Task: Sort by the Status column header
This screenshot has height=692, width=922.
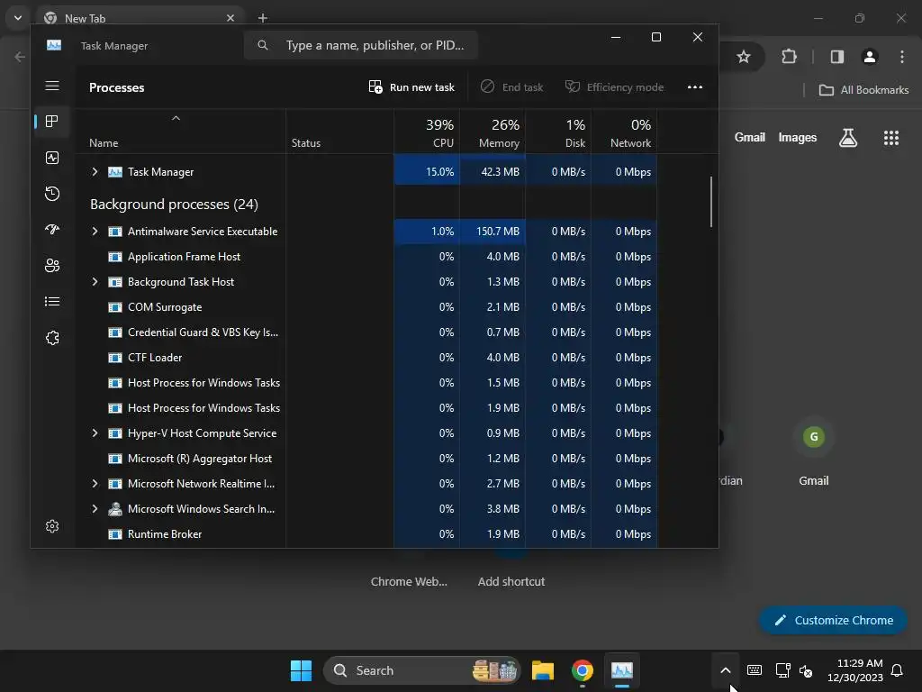Action: 339,132
